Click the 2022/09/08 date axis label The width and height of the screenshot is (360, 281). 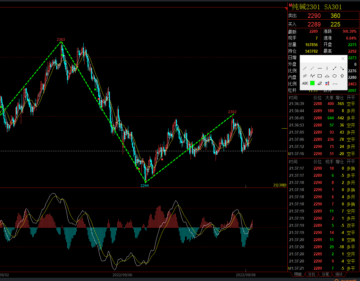coord(245,275)
